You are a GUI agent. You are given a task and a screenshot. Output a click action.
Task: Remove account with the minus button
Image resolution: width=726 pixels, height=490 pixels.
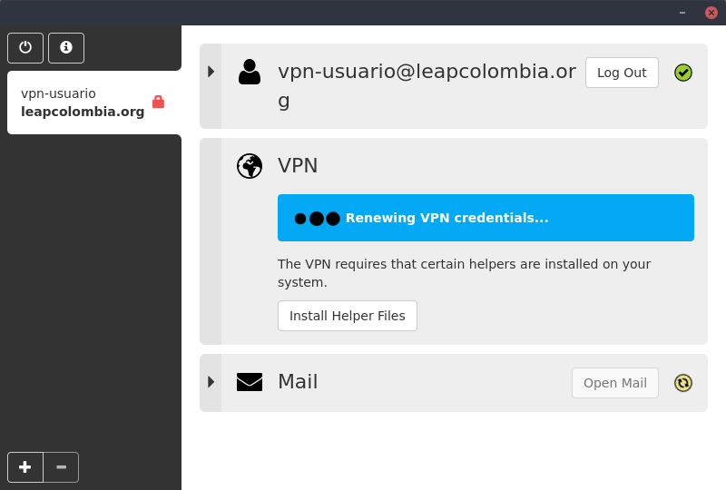click(x=61, y=467)
